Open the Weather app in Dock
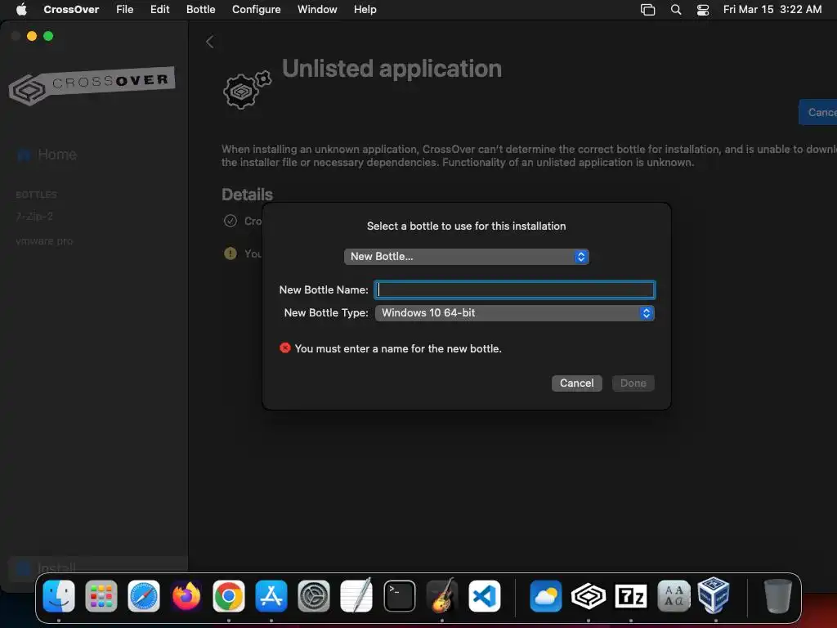The image size is (837, 628). point(545,596)
